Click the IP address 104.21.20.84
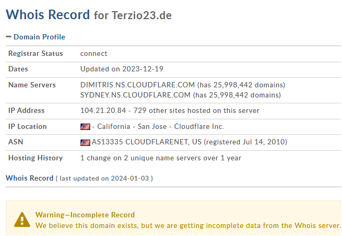The width and height of the screenshot is (342, 236). pos(103,111)
